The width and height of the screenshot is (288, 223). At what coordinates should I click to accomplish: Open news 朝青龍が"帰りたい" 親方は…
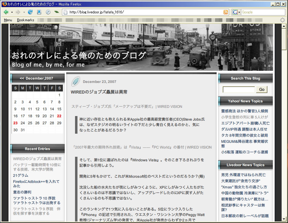click(x=245, y=199)
